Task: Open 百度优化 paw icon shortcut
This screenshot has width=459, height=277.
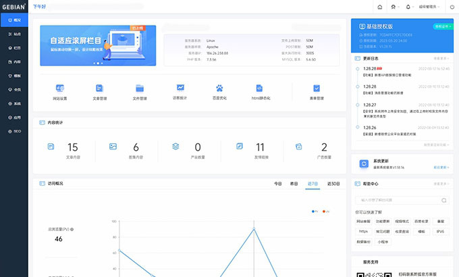Action: (220, 89)
